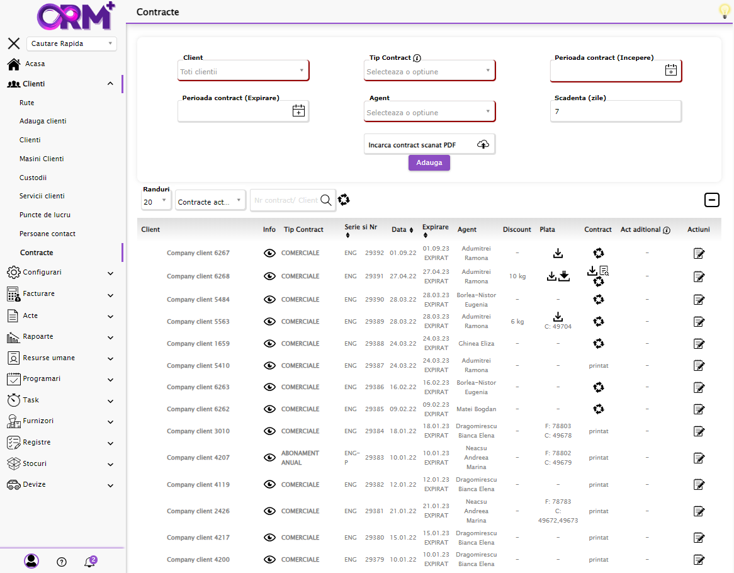Collapse the filter panel with minus button
The width and height of the screenshot is (734, 573).
711,200
